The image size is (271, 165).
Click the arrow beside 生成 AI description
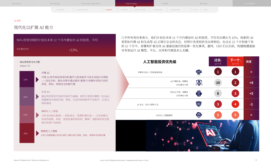(37, 97)
